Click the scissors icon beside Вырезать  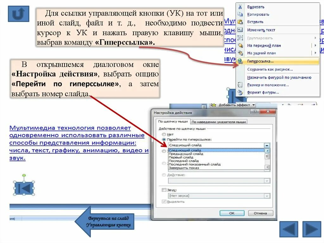click(240, 7)
